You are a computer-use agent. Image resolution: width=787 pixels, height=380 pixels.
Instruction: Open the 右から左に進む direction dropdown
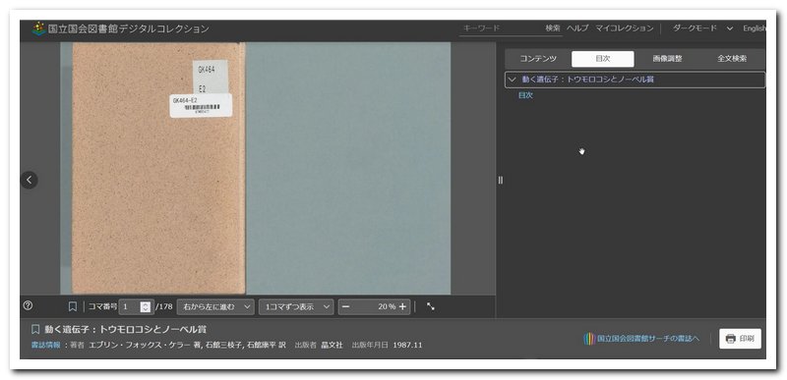(215, 307)
